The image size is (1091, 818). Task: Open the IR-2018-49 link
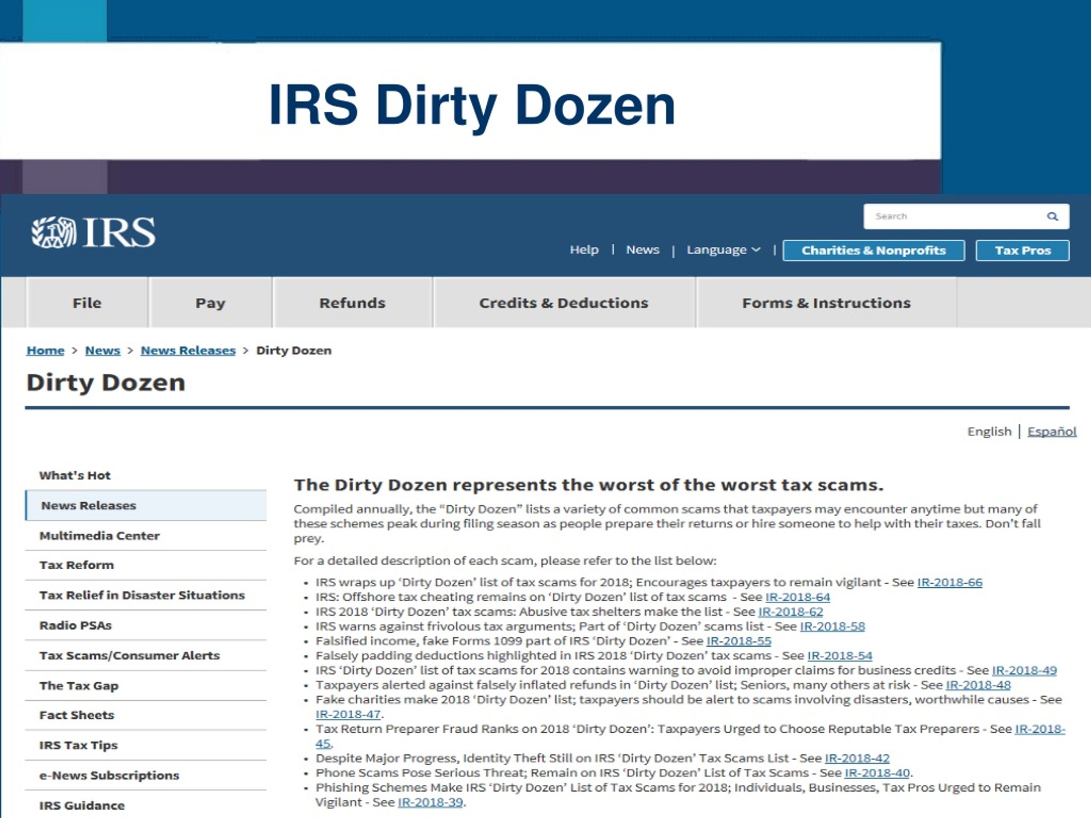pos(1025,671)
